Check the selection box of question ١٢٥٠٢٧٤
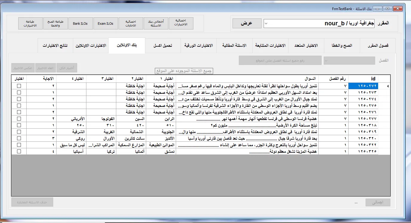The width and height of the screenshot is (411, 223). coord(19,99)
